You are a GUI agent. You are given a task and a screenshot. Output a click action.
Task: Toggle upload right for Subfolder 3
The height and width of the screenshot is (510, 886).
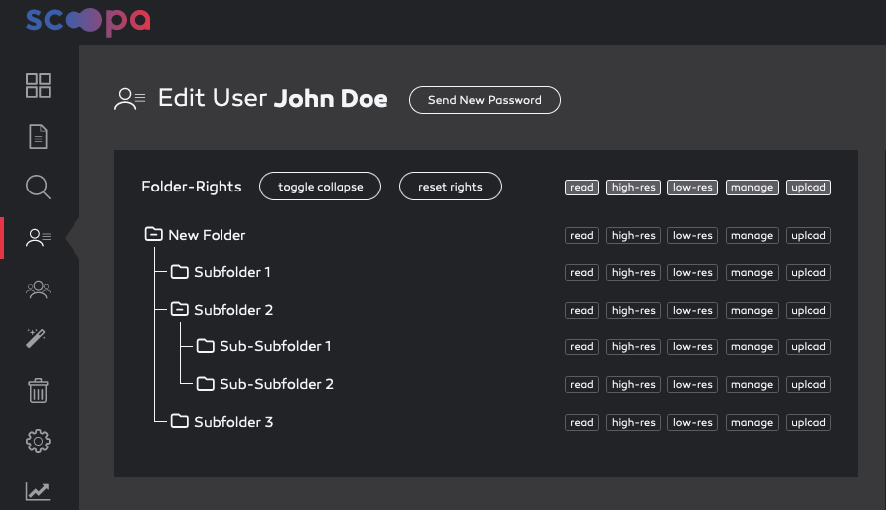[808, 423]
